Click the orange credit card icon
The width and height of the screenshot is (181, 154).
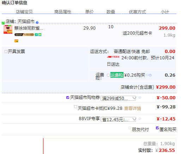(16, 41)
